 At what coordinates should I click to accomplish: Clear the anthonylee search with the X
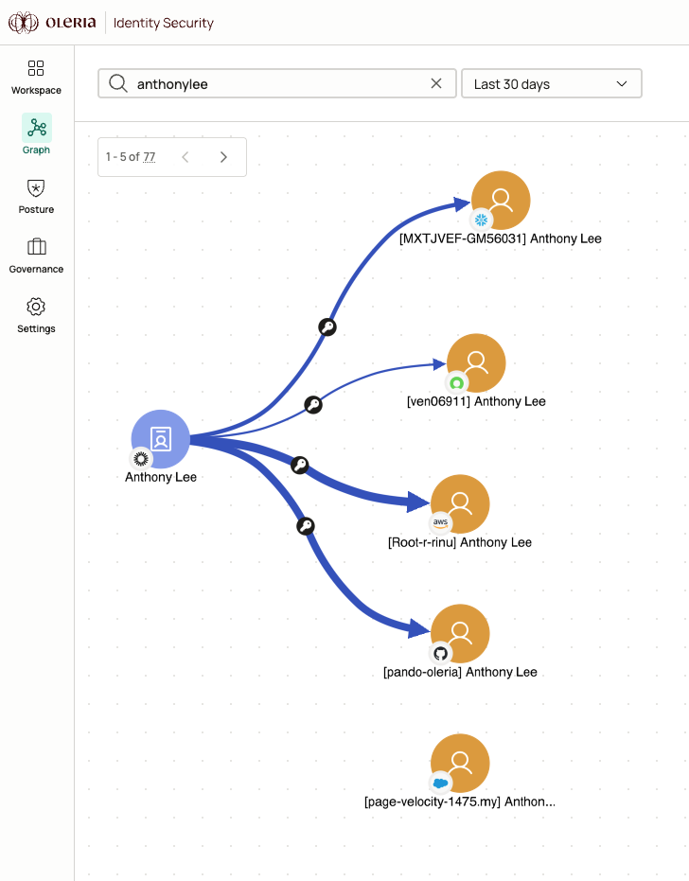436,83
